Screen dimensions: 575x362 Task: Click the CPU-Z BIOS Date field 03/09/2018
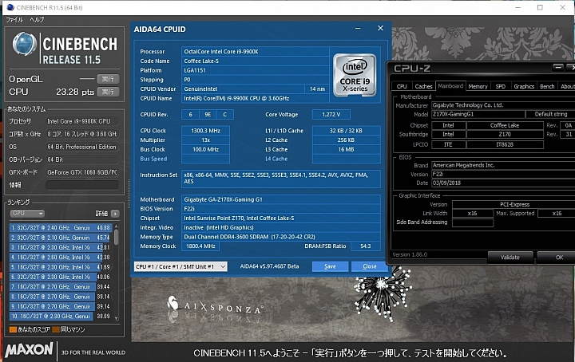pos(503,183)
